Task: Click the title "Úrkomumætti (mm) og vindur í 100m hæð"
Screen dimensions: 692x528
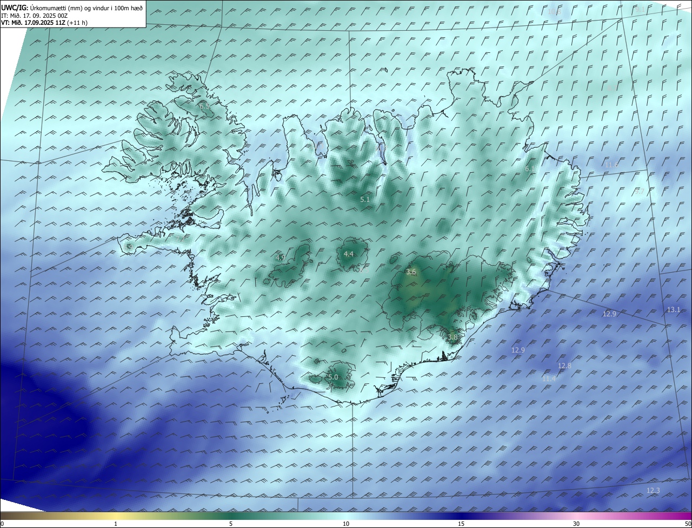Action: coord(85,8)
